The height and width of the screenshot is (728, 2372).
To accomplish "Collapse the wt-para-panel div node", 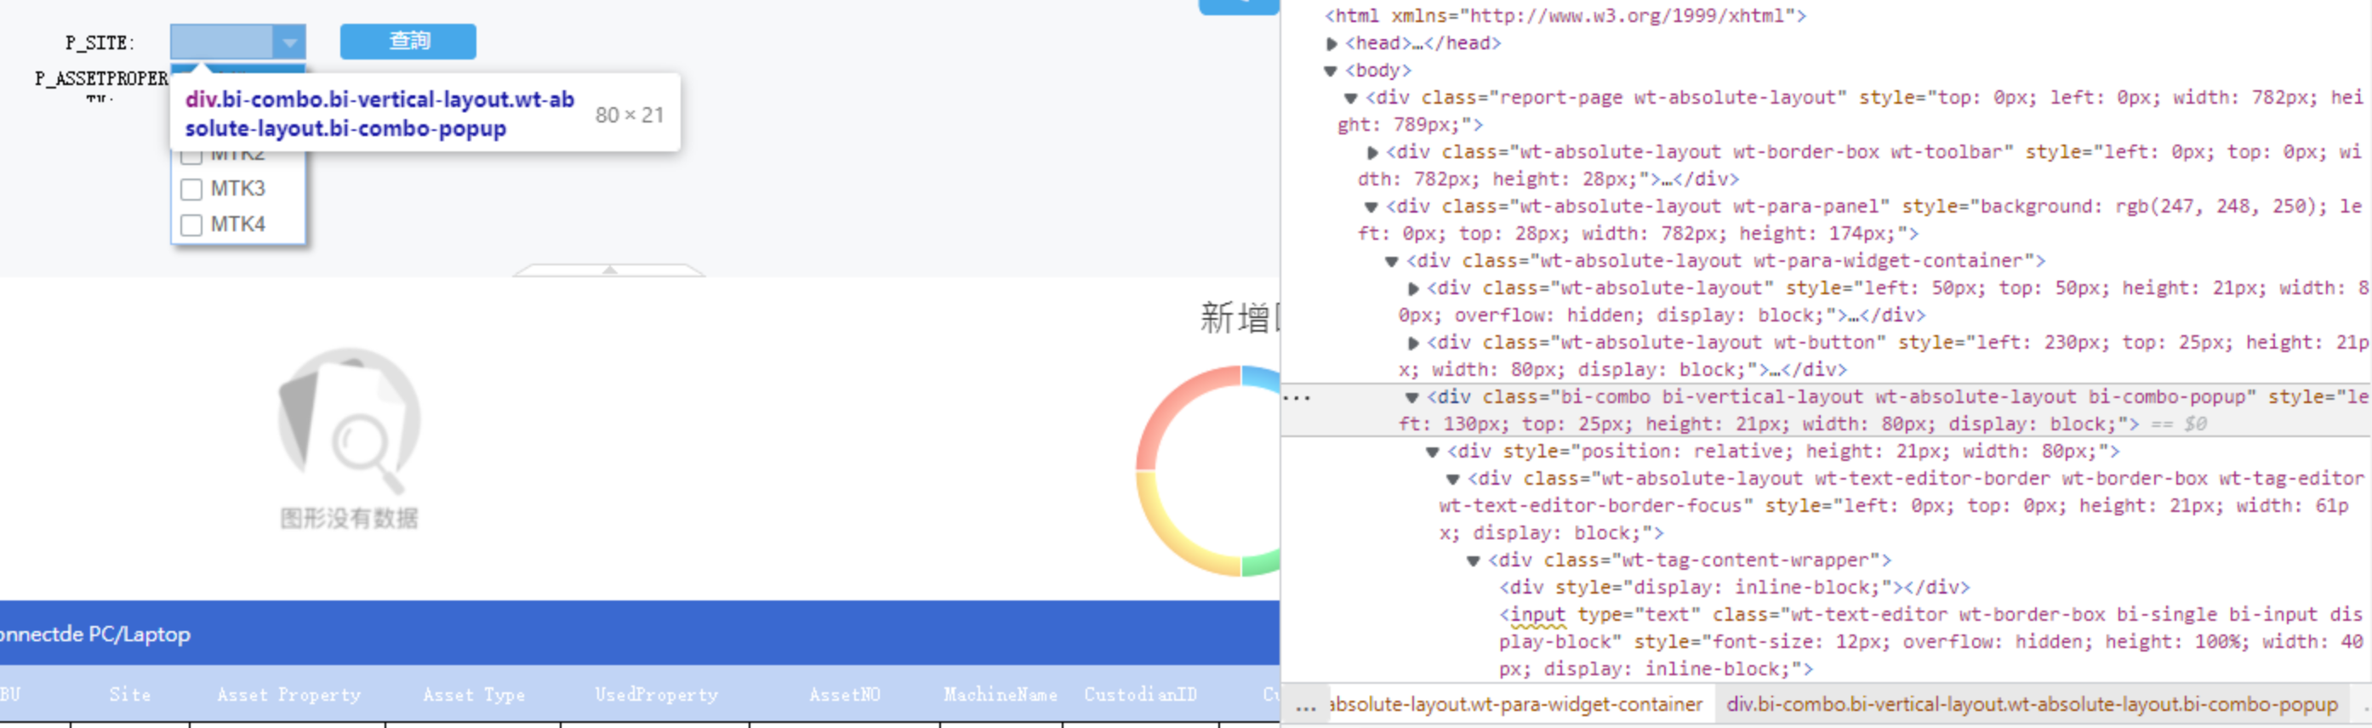I will tap(1371, 207).
